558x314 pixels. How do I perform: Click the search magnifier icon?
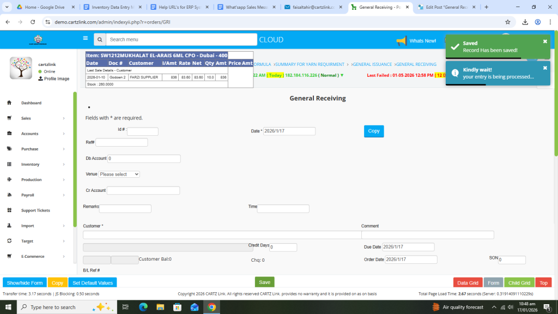[99, 40]
